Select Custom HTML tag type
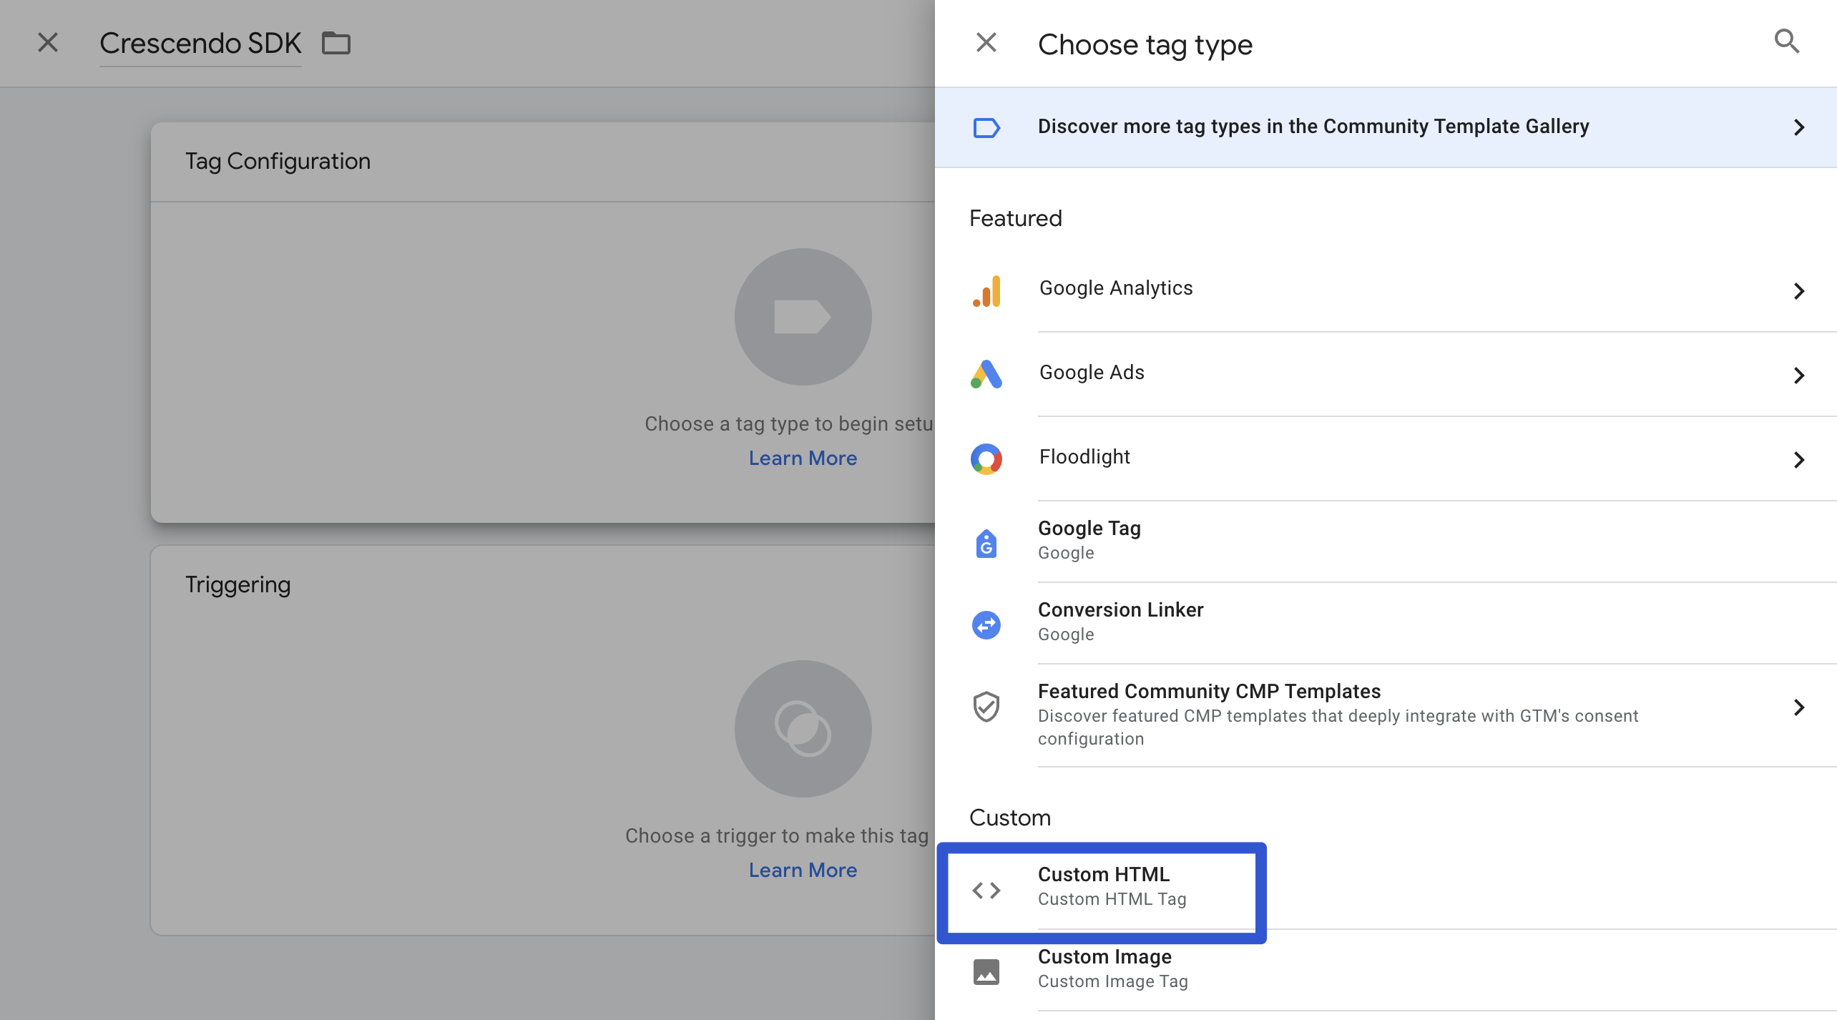The height and width of the screenshot is (1020, 1837). [1386, 888]
